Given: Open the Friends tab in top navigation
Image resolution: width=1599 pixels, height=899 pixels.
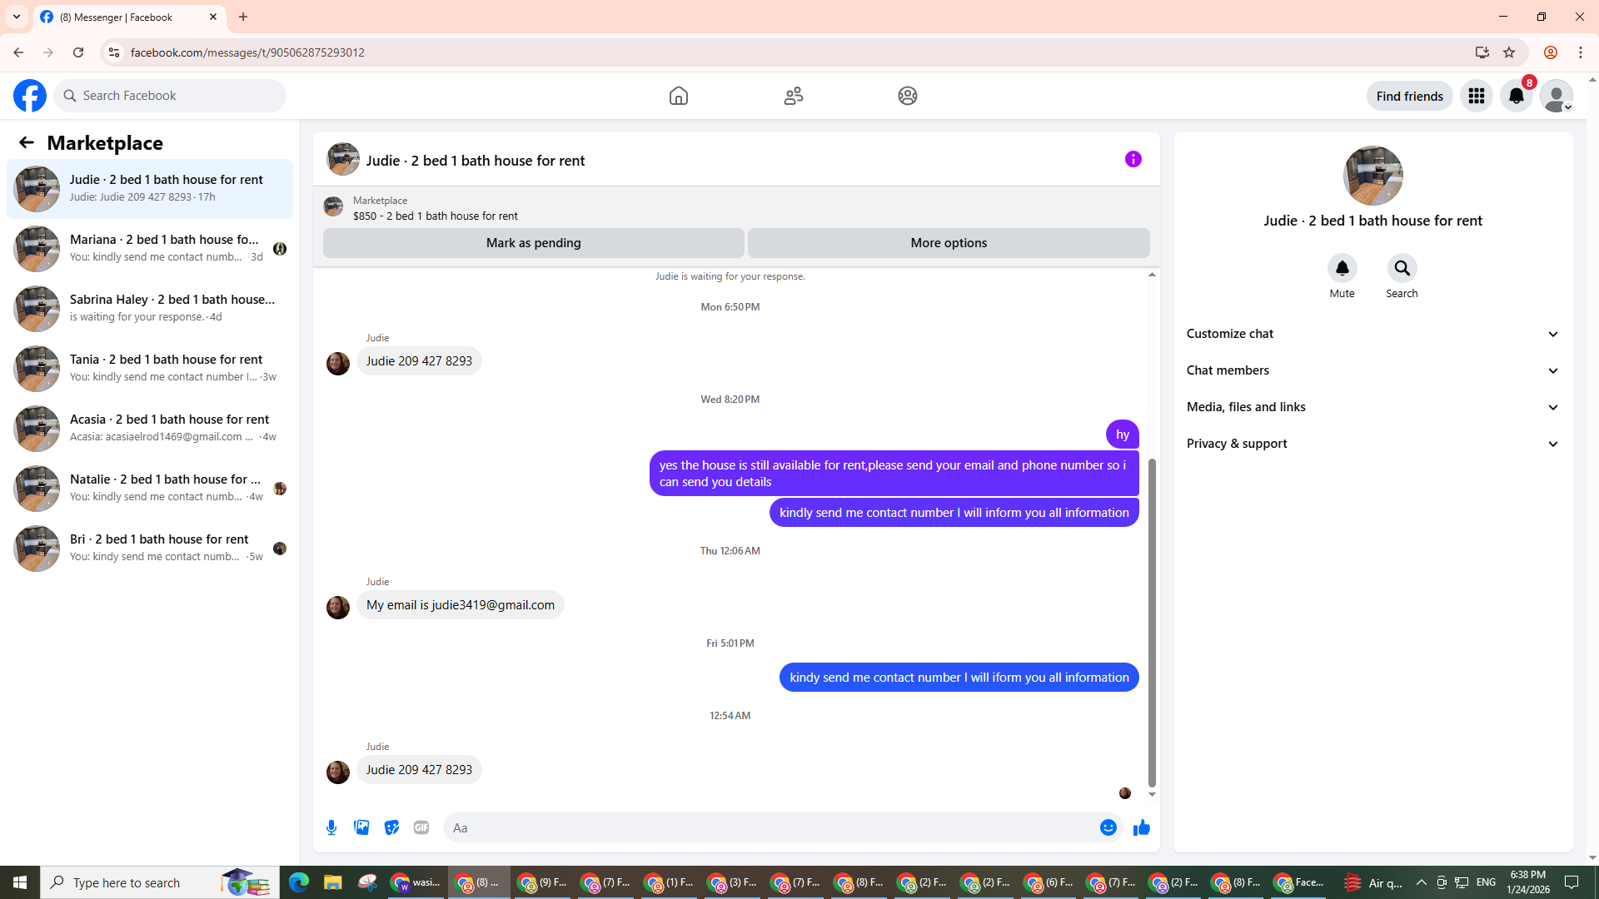Looking at the screenshot, I should [793, 96].
